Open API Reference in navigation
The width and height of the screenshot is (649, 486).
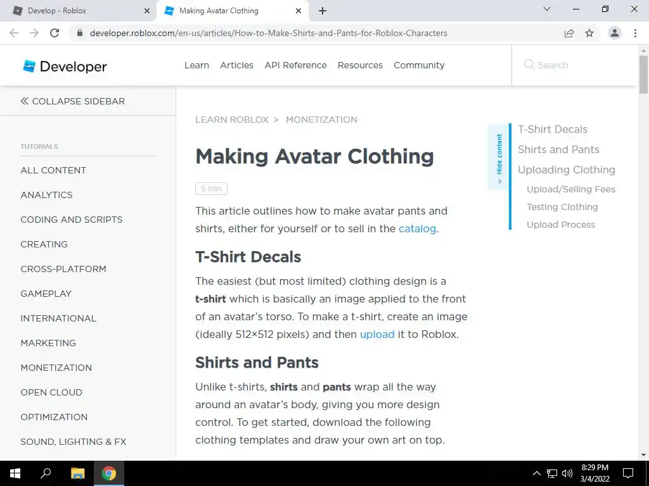295,65
